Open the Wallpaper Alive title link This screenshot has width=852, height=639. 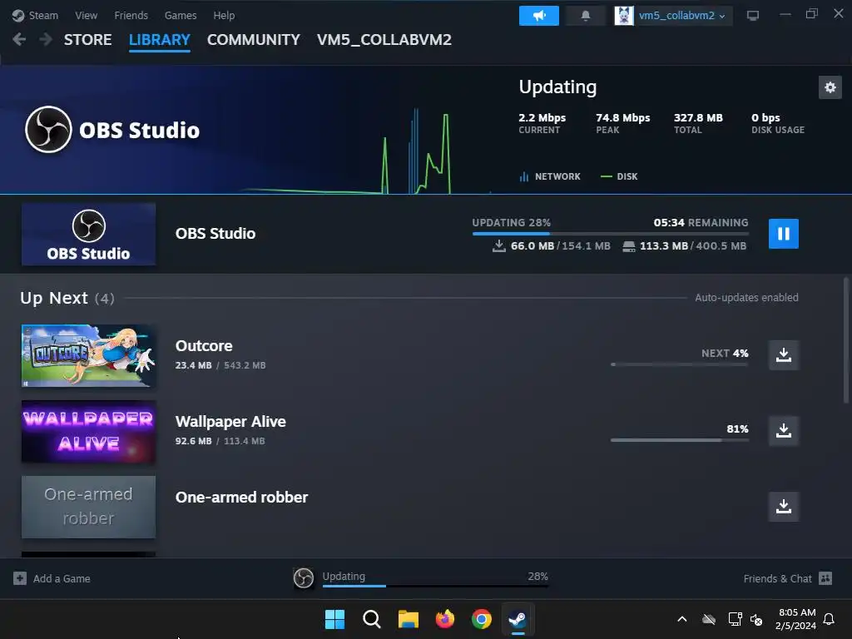pos(230,422)
